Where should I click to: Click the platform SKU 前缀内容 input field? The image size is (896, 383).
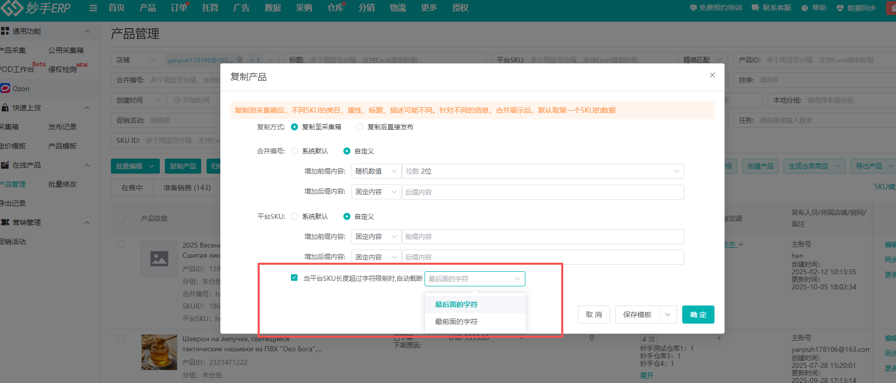tap(543, 237)
